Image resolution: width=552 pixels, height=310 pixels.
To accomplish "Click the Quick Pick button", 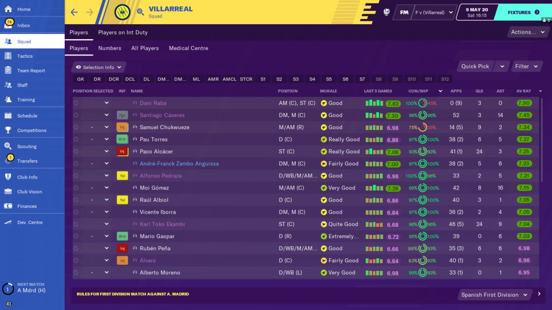I will [x=475, y=66].
